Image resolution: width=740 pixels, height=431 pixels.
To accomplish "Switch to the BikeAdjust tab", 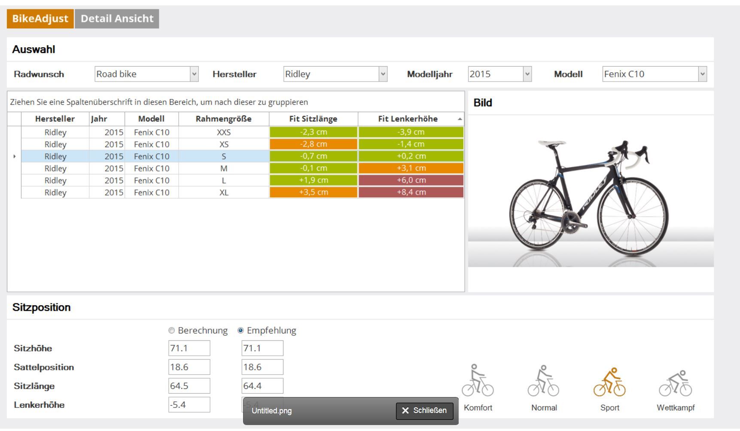I will pyautogui.click(x=40, y=19).
